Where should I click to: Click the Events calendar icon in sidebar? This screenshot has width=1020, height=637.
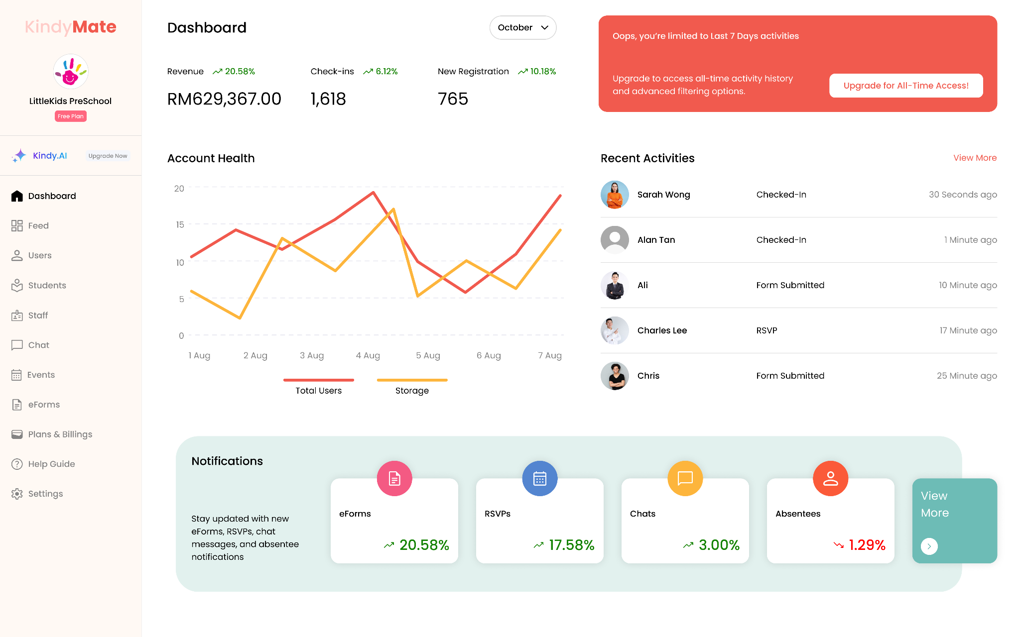coord(16,375)
